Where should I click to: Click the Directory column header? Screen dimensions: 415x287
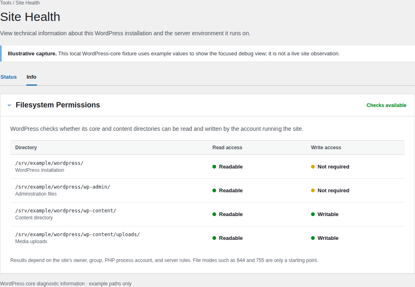pos(26,148)
